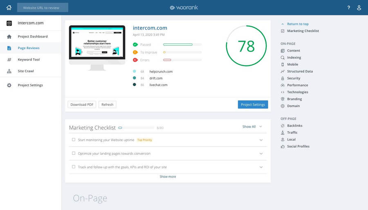The width and height of the screenshot is (368, 210).
Task: Click the Keyword Tool hash icon
Action: click(9, 59)
